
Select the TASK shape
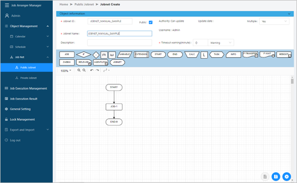point(217,54)
